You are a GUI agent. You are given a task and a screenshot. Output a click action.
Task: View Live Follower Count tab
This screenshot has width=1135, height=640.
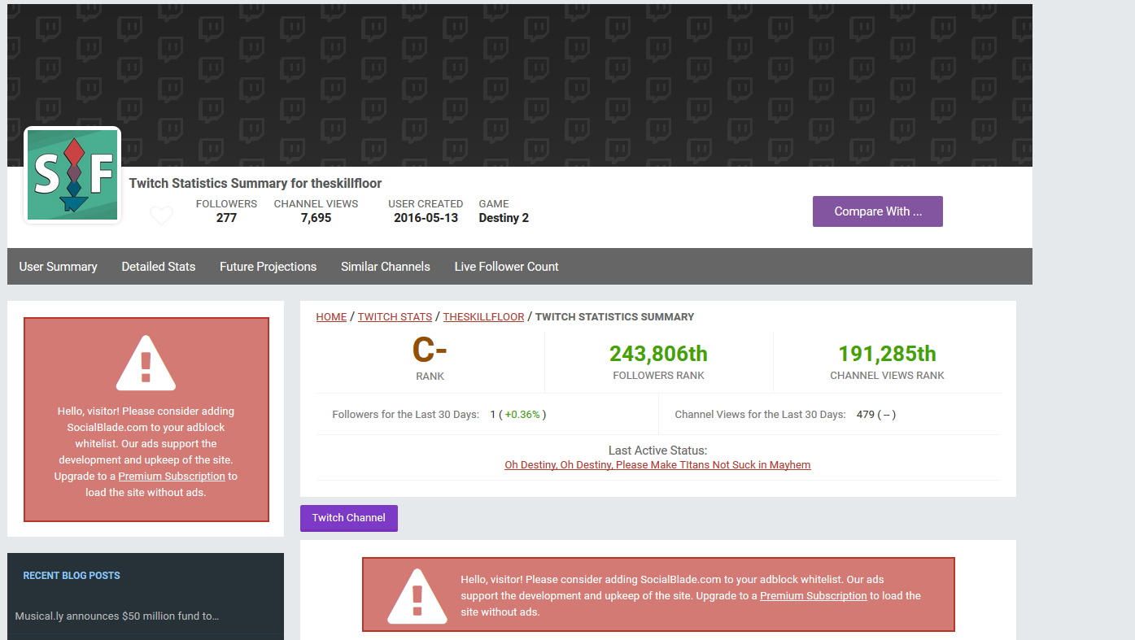click(x=506, y=267)
